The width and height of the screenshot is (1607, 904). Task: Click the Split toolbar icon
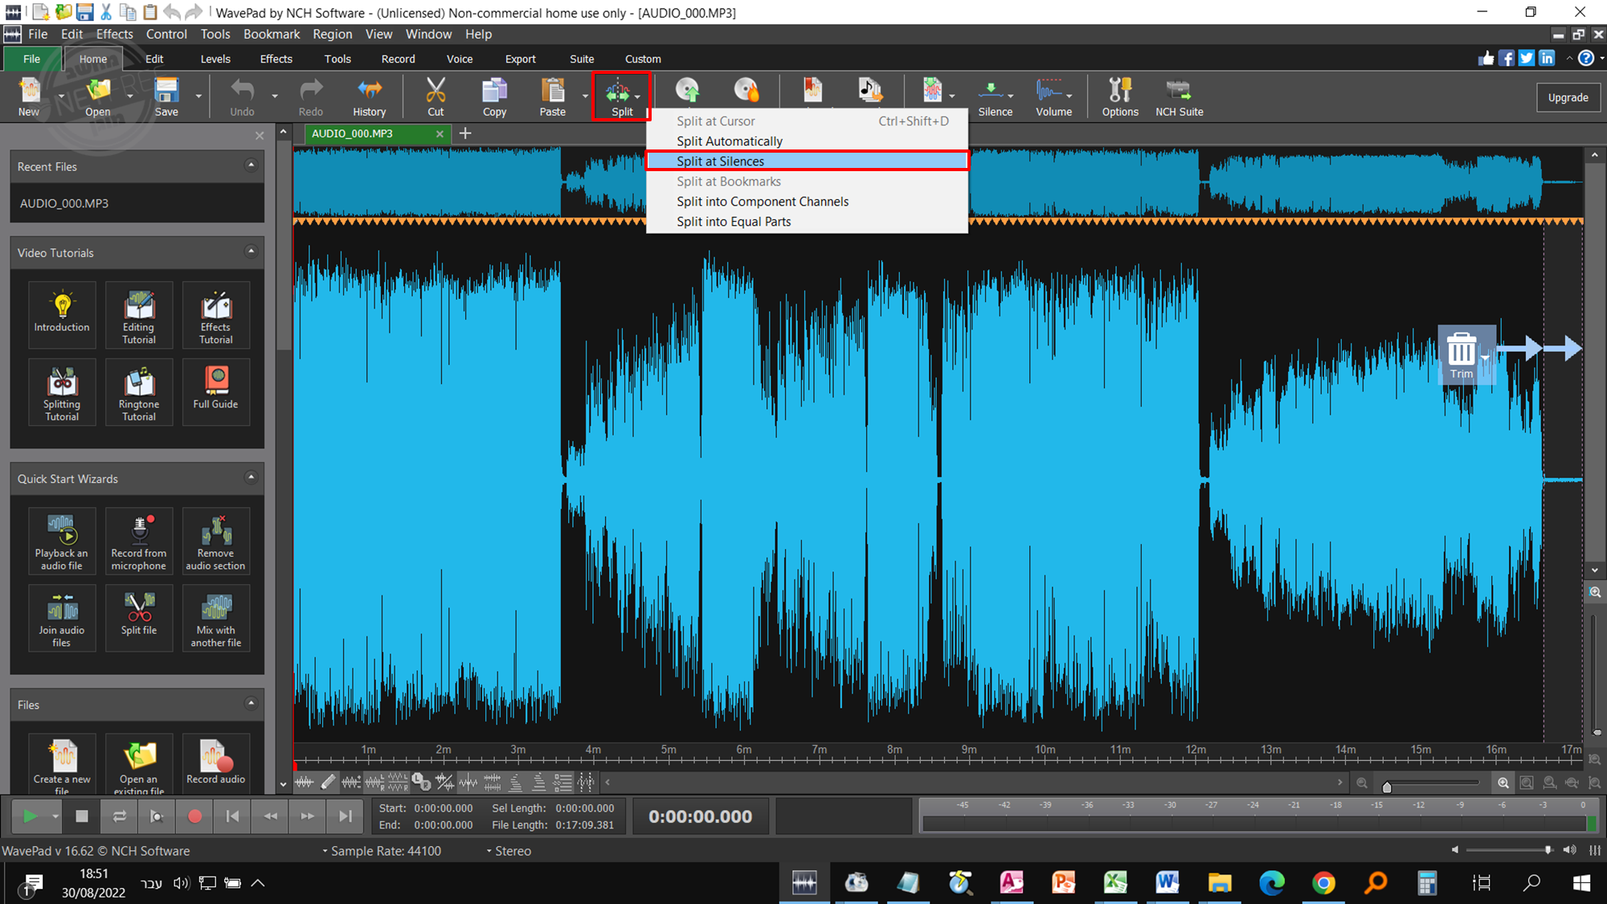coord(619,96)
